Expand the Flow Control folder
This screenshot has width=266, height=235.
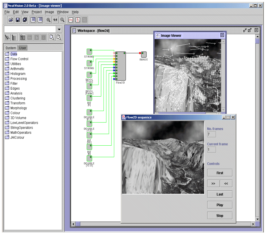click(x=19, y=59)
